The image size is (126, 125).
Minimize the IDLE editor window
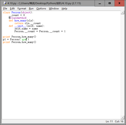(x=100, y=3)
